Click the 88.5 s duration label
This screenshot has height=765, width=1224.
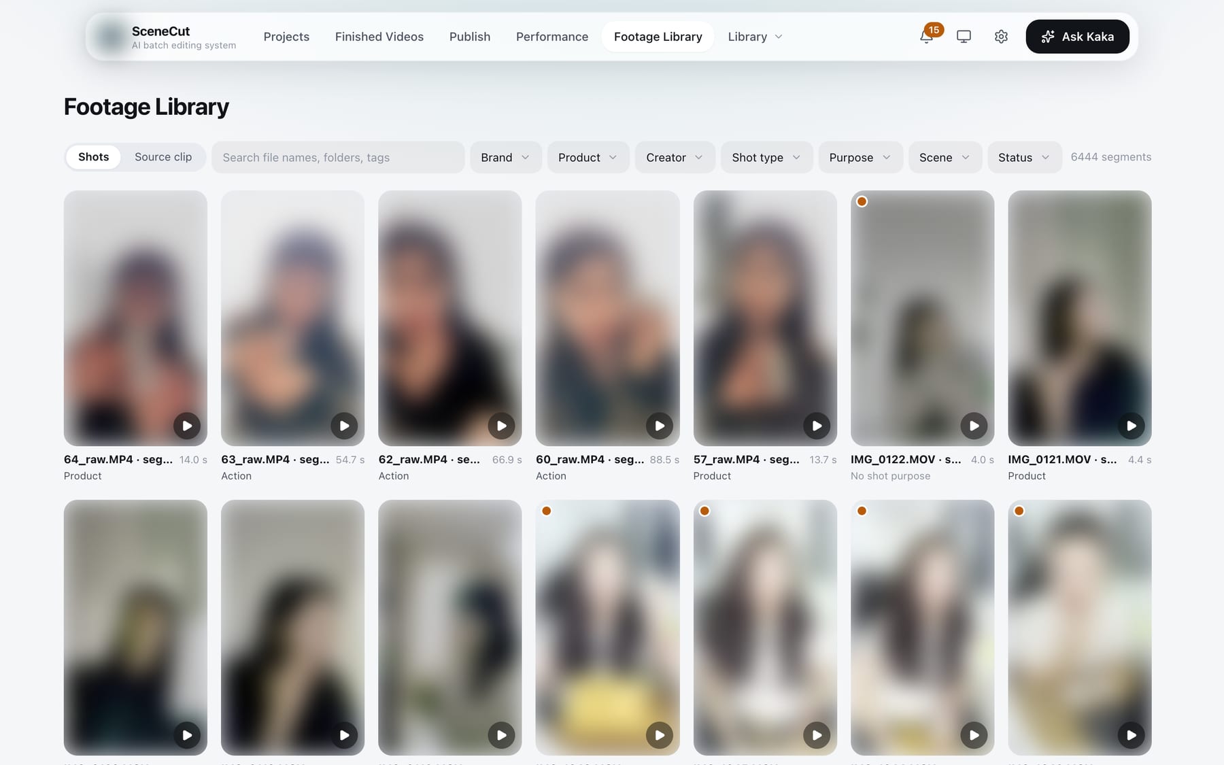pyautogui.click(x=664, y=460)
